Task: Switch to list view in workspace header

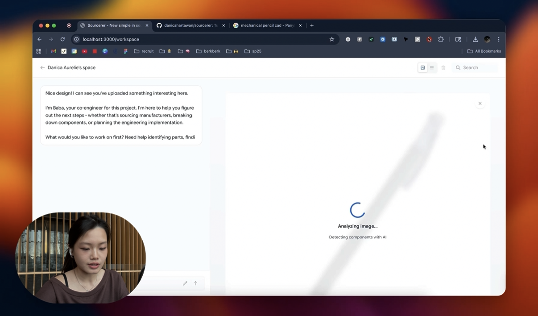Action: 432,68
